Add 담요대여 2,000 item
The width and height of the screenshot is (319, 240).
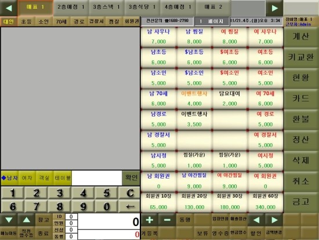tap(230, 99)
